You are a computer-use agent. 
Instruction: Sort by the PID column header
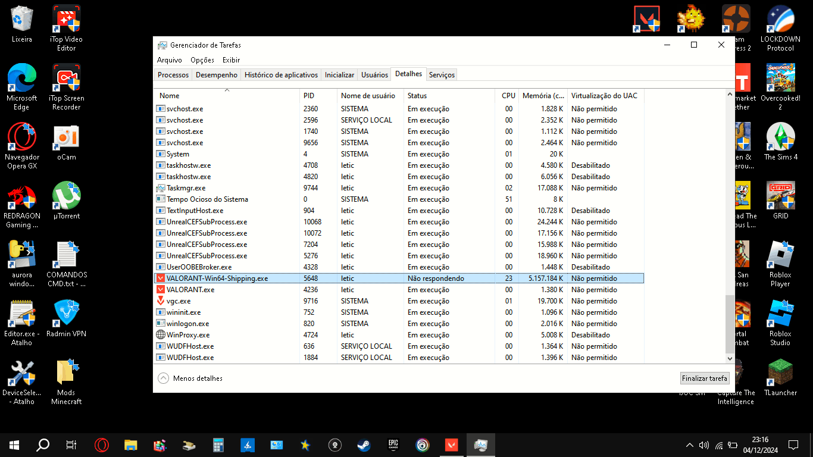coord(318,95)
